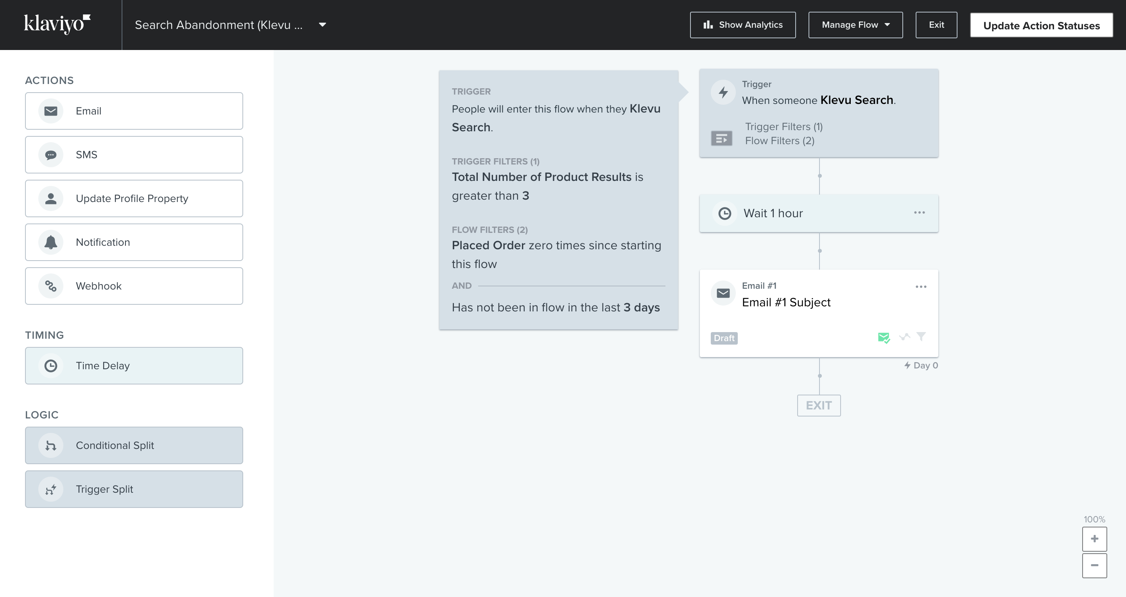The image size is (1126, 597).
Task: Click the green smart sending envelope icon
Action: pos(884,338)
